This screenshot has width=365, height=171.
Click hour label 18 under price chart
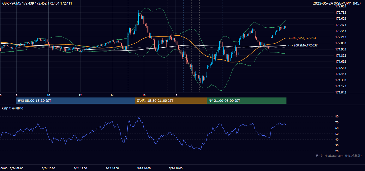(x=176, y=95)
